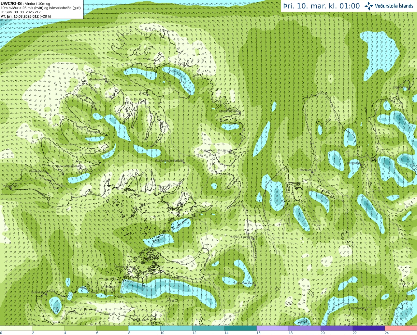Click the Bíldudalsflugvöllur station dot
This screenshot has width=417, height=335.
pos(80,168)
